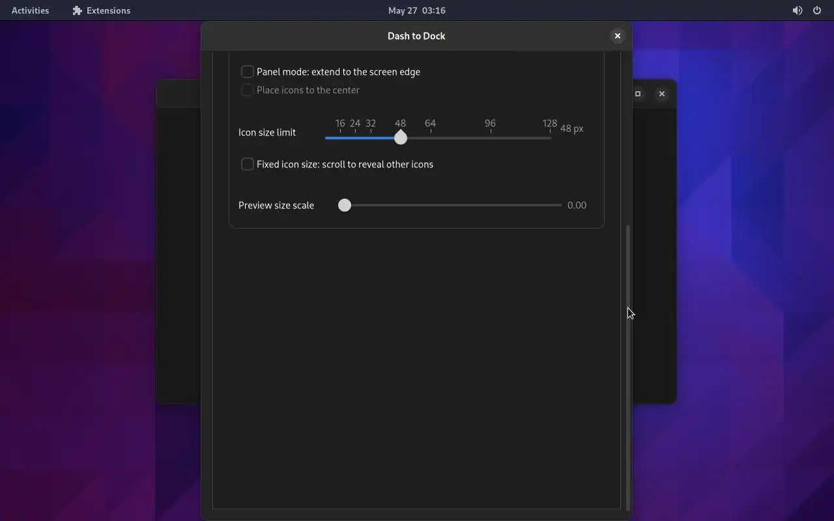Click the Icon size limit slider handle
Screen dimensions: 834x521
401,137
